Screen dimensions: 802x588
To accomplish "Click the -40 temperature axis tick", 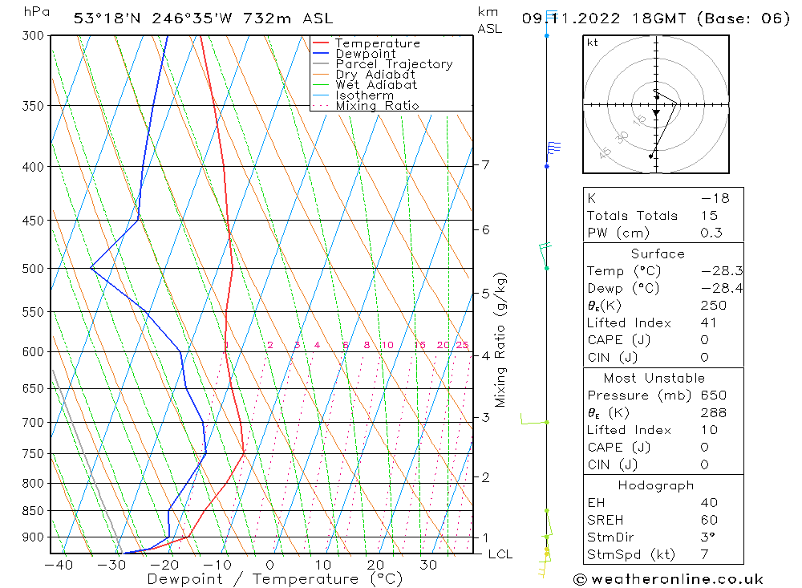I will 59,565.
